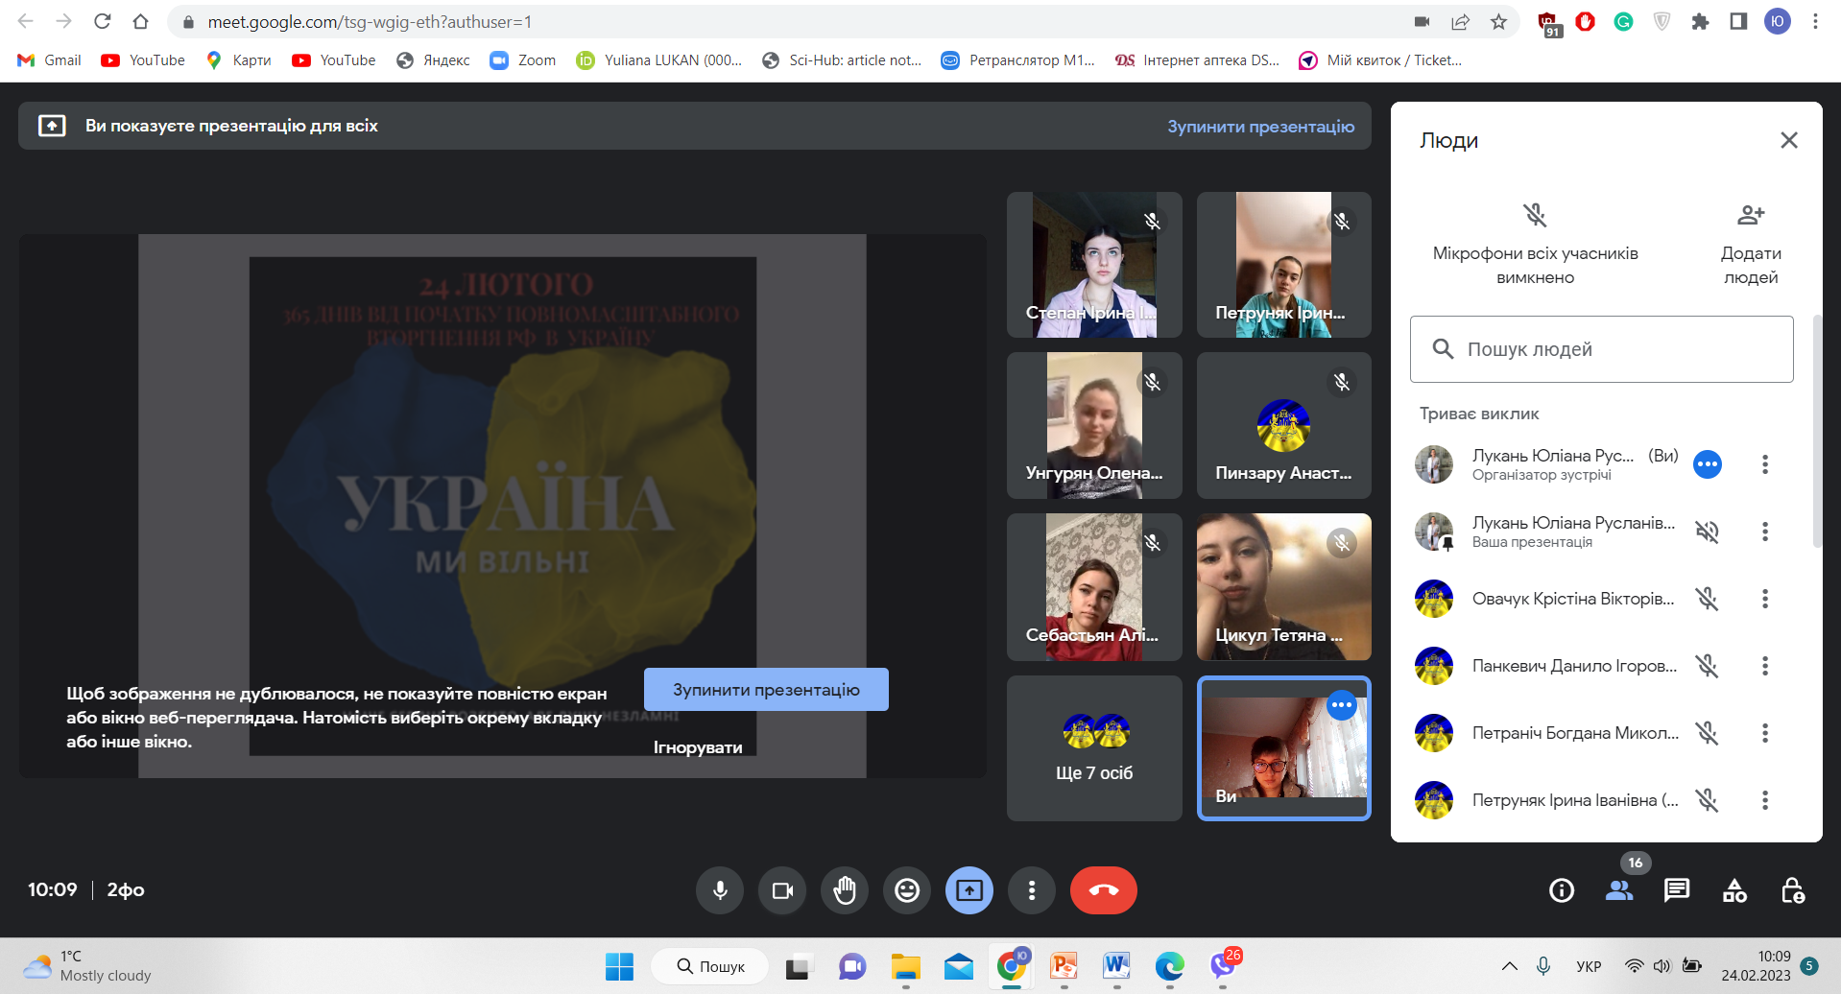
Task: Open more options in the call bar
Action: (x=1032, y=890)
